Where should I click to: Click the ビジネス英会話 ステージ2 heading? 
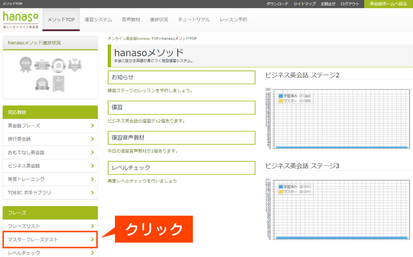pos(302,75)
